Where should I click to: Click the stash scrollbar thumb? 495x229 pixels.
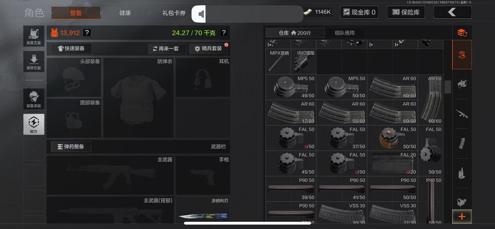tap(447, 87)
